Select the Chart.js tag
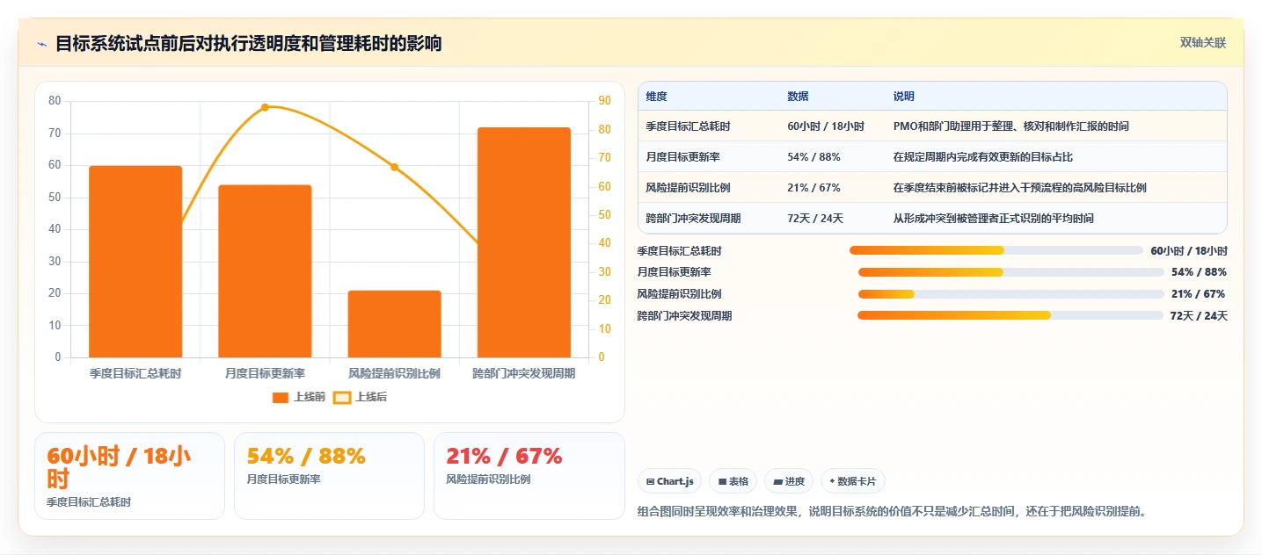This screenshot has height=555, width=1262. tap(669, 481)
